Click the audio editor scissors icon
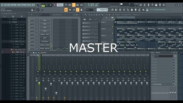This screenshot has width=183, height=103. [144, 5]
